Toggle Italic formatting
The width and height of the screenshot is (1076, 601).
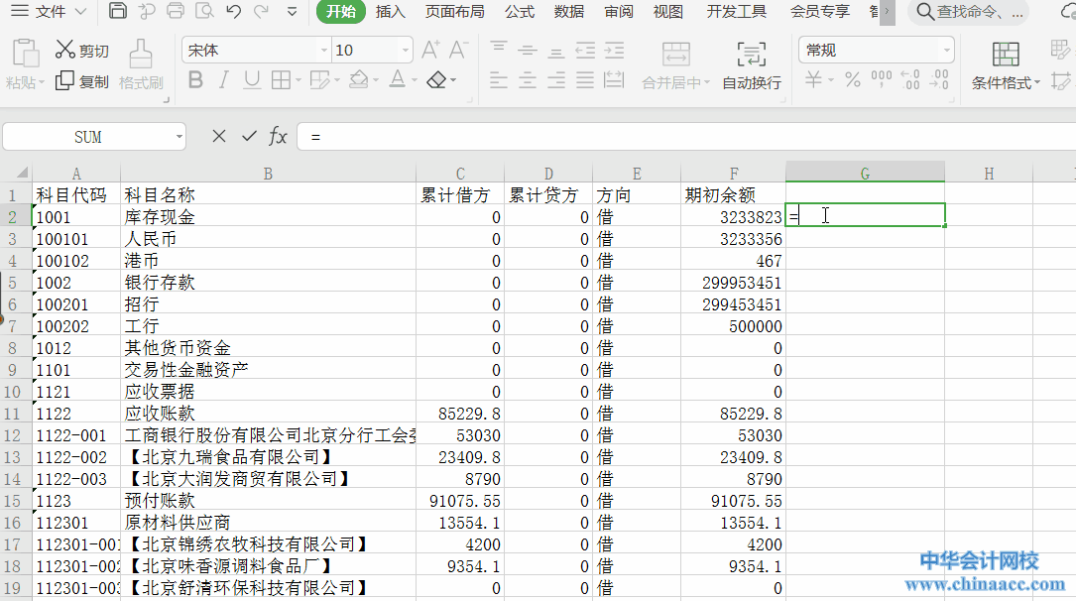click(223, 80)
